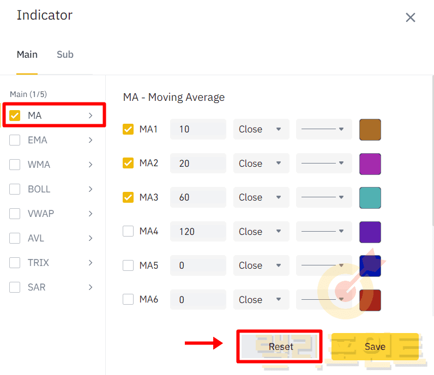Click the Save button
Screen dimensions: 434x375
[x=375, y=347]
